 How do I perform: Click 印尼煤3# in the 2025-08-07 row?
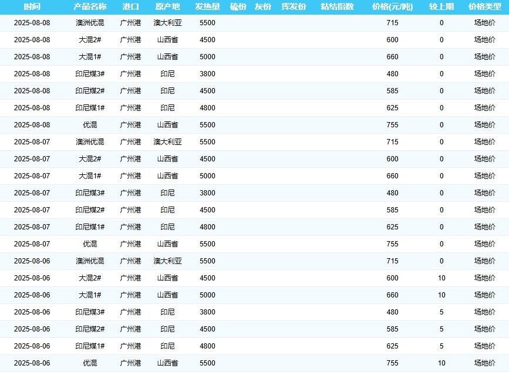90,193
